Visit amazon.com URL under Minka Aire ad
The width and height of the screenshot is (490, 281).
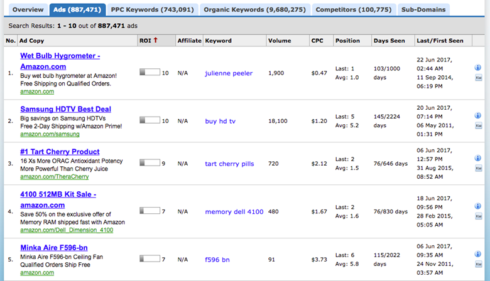point(37,273)
